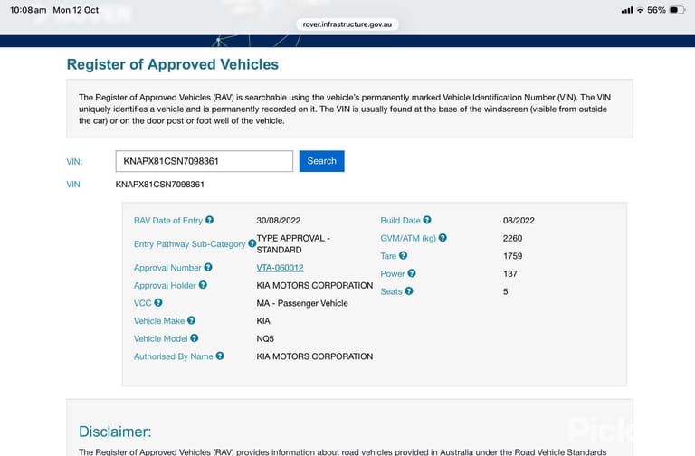Tap the Wi-Fi icon in status bar

(640, 10)
